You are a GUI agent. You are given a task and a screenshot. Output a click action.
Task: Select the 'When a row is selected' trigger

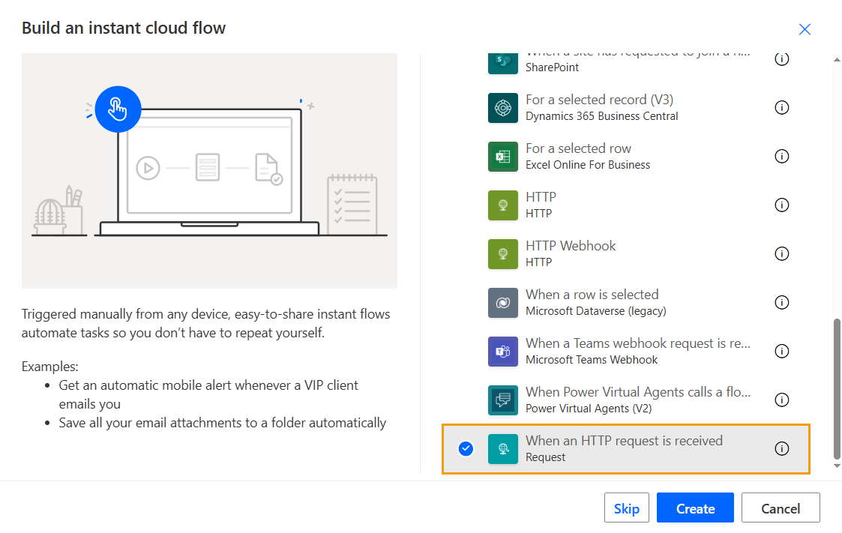click(592, 295)
